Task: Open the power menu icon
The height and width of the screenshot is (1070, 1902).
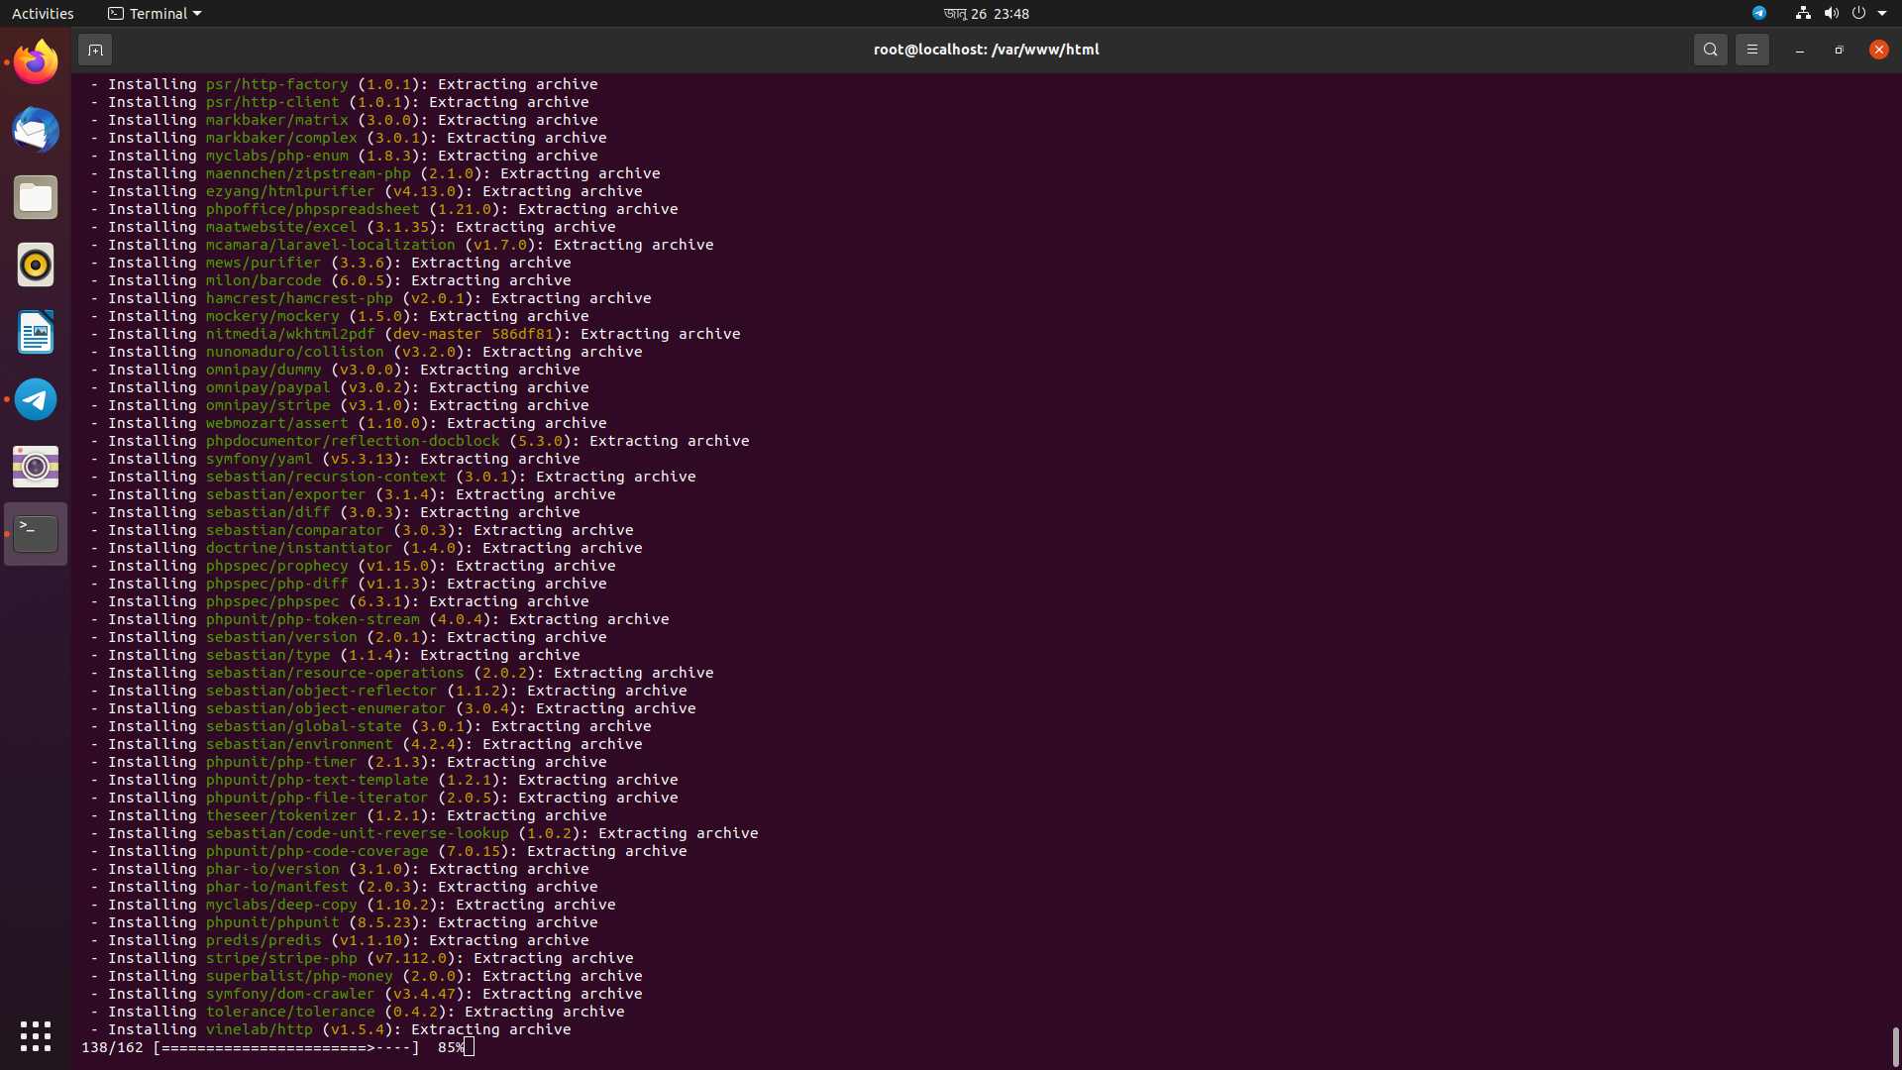Action: coord(1858,13)
